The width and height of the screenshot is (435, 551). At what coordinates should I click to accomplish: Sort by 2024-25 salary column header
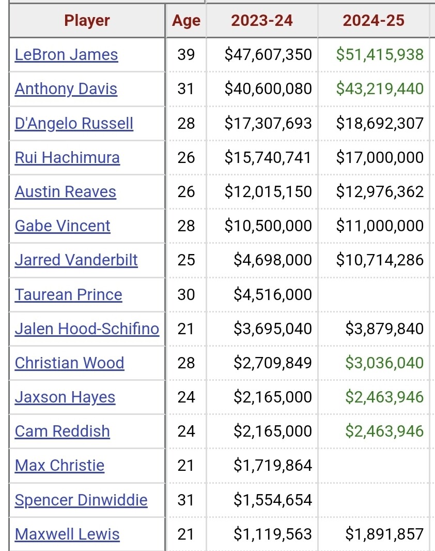pos(374,20)
